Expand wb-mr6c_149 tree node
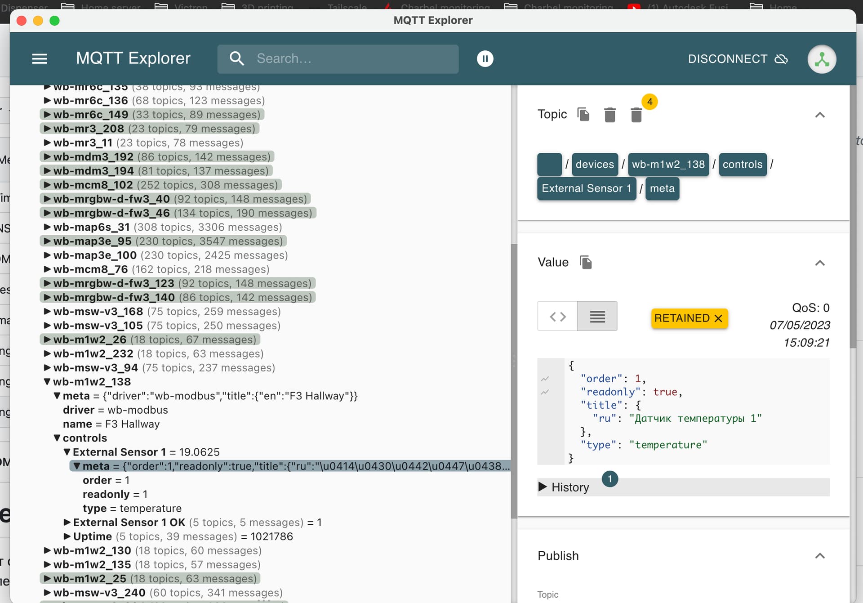This screenshot has height=603, width=863. [x=47, y=114]
